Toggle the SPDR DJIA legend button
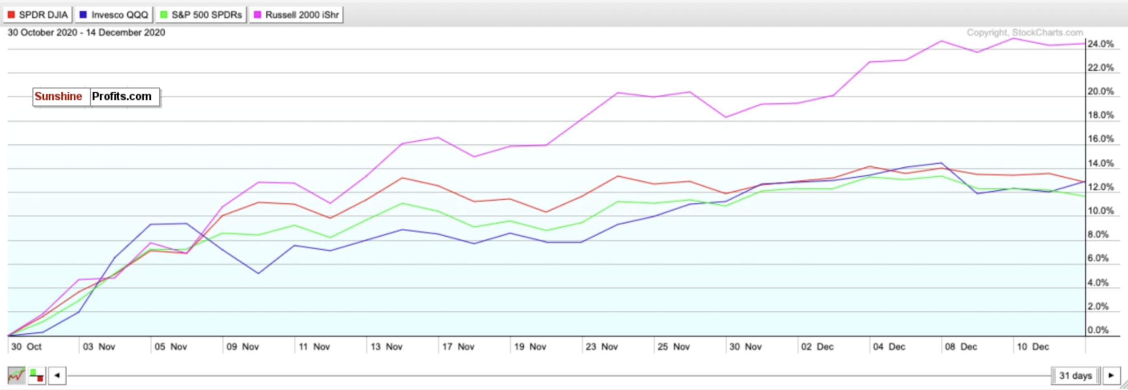 point(37,15)
